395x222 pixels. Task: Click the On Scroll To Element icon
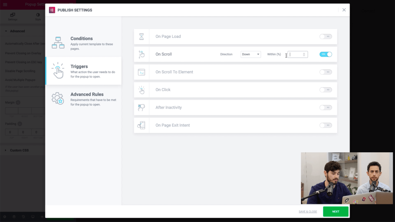pyautogui.click(x=142, y=72)
